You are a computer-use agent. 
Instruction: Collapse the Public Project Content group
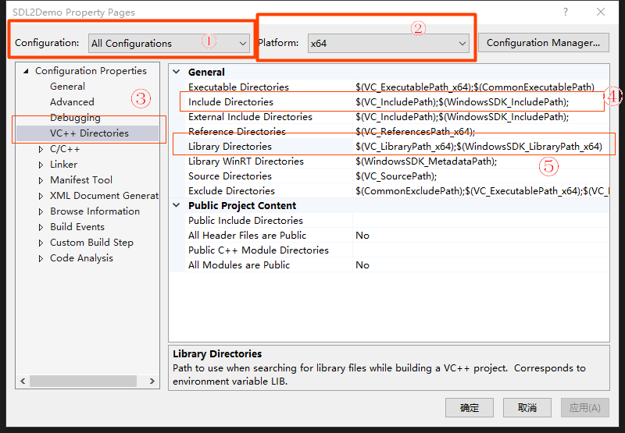tap(177, 206)
